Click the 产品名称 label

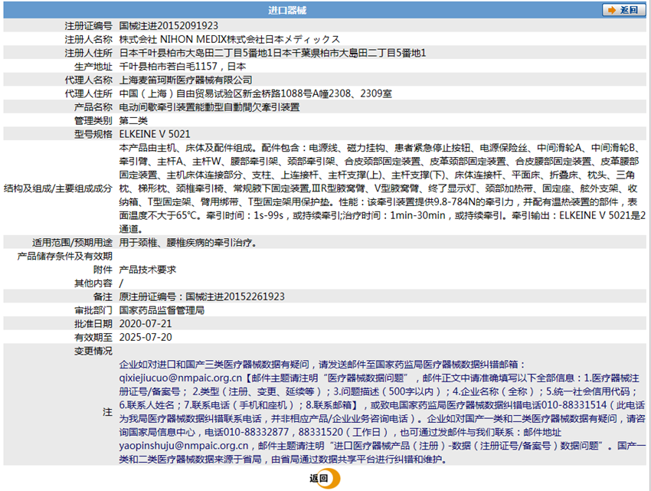click(x=93, y=107)
